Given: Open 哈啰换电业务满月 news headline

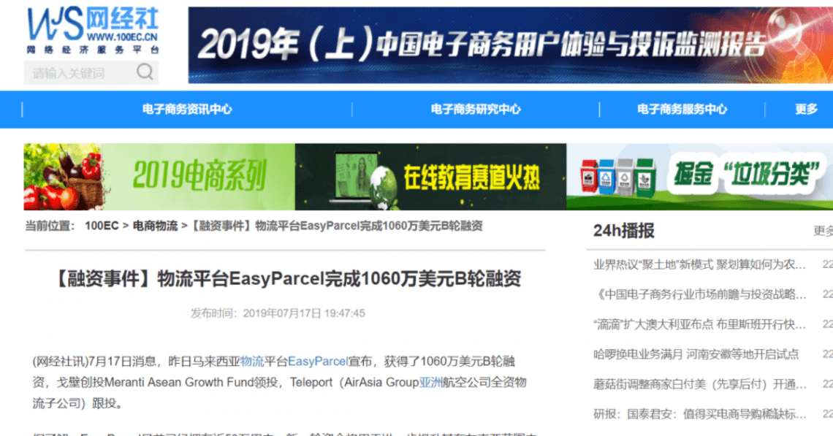Looking at the screenshot, I should [696, 354].
